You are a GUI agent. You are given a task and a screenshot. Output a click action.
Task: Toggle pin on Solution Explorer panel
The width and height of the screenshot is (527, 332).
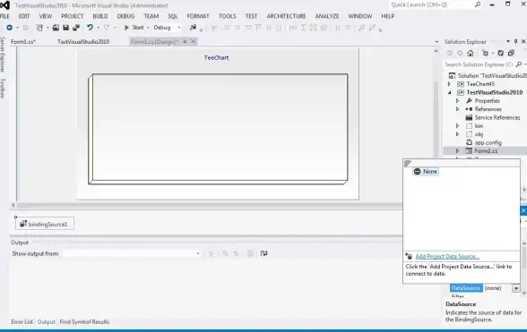pos(516,42)
